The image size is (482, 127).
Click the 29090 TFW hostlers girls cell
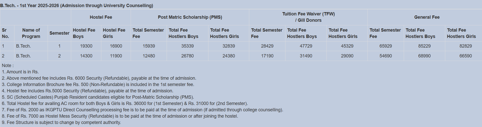coord(347,56)
